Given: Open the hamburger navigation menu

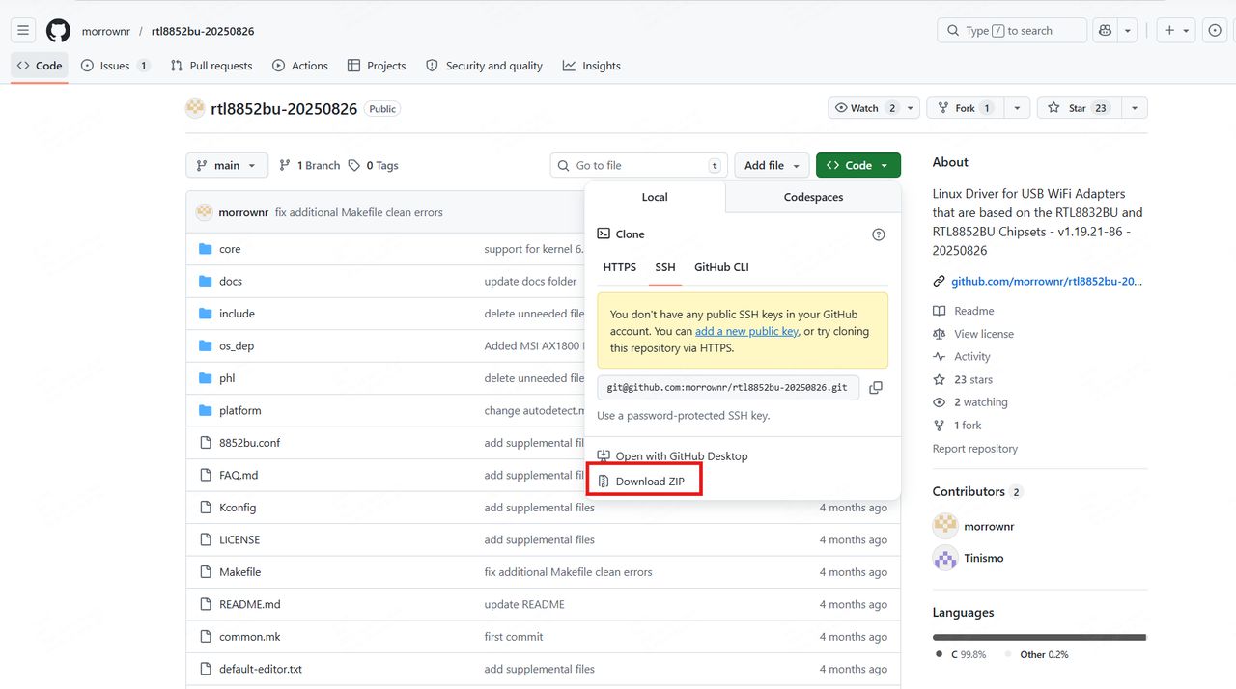Looking at the screenshot, I should tap(23, 31).
